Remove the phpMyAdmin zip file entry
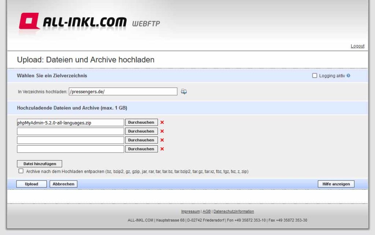 click(162, 122)
